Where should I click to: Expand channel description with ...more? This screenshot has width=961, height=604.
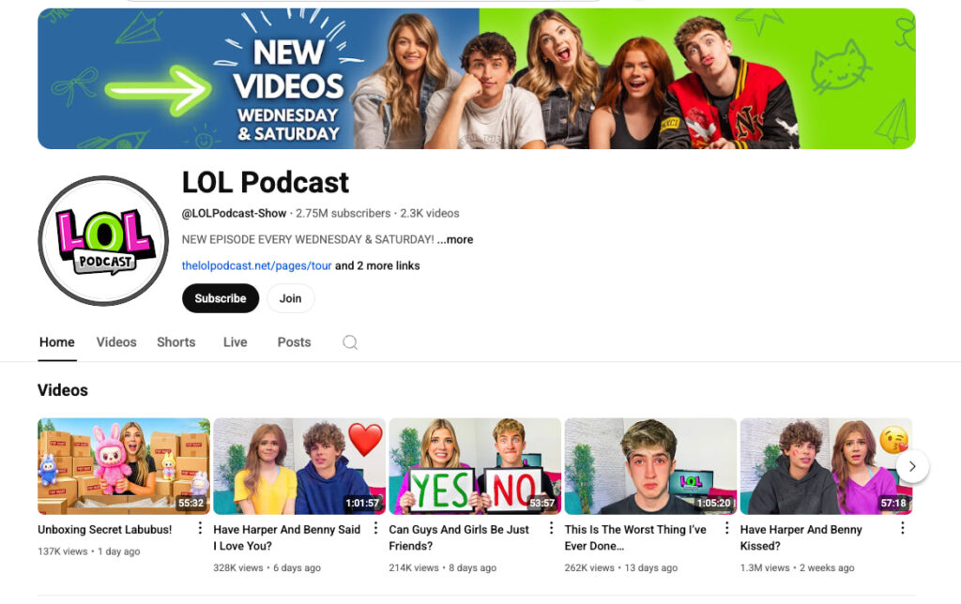(455, 239)
